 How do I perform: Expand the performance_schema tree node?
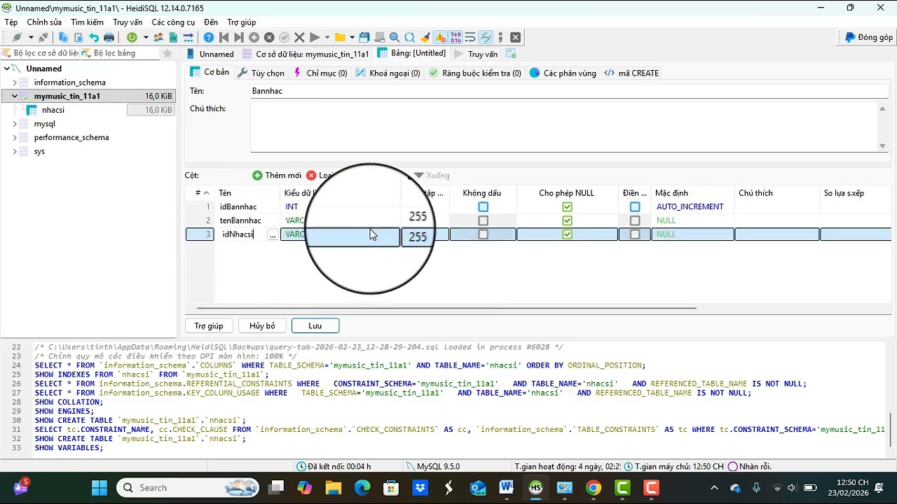tap(15, 137)
